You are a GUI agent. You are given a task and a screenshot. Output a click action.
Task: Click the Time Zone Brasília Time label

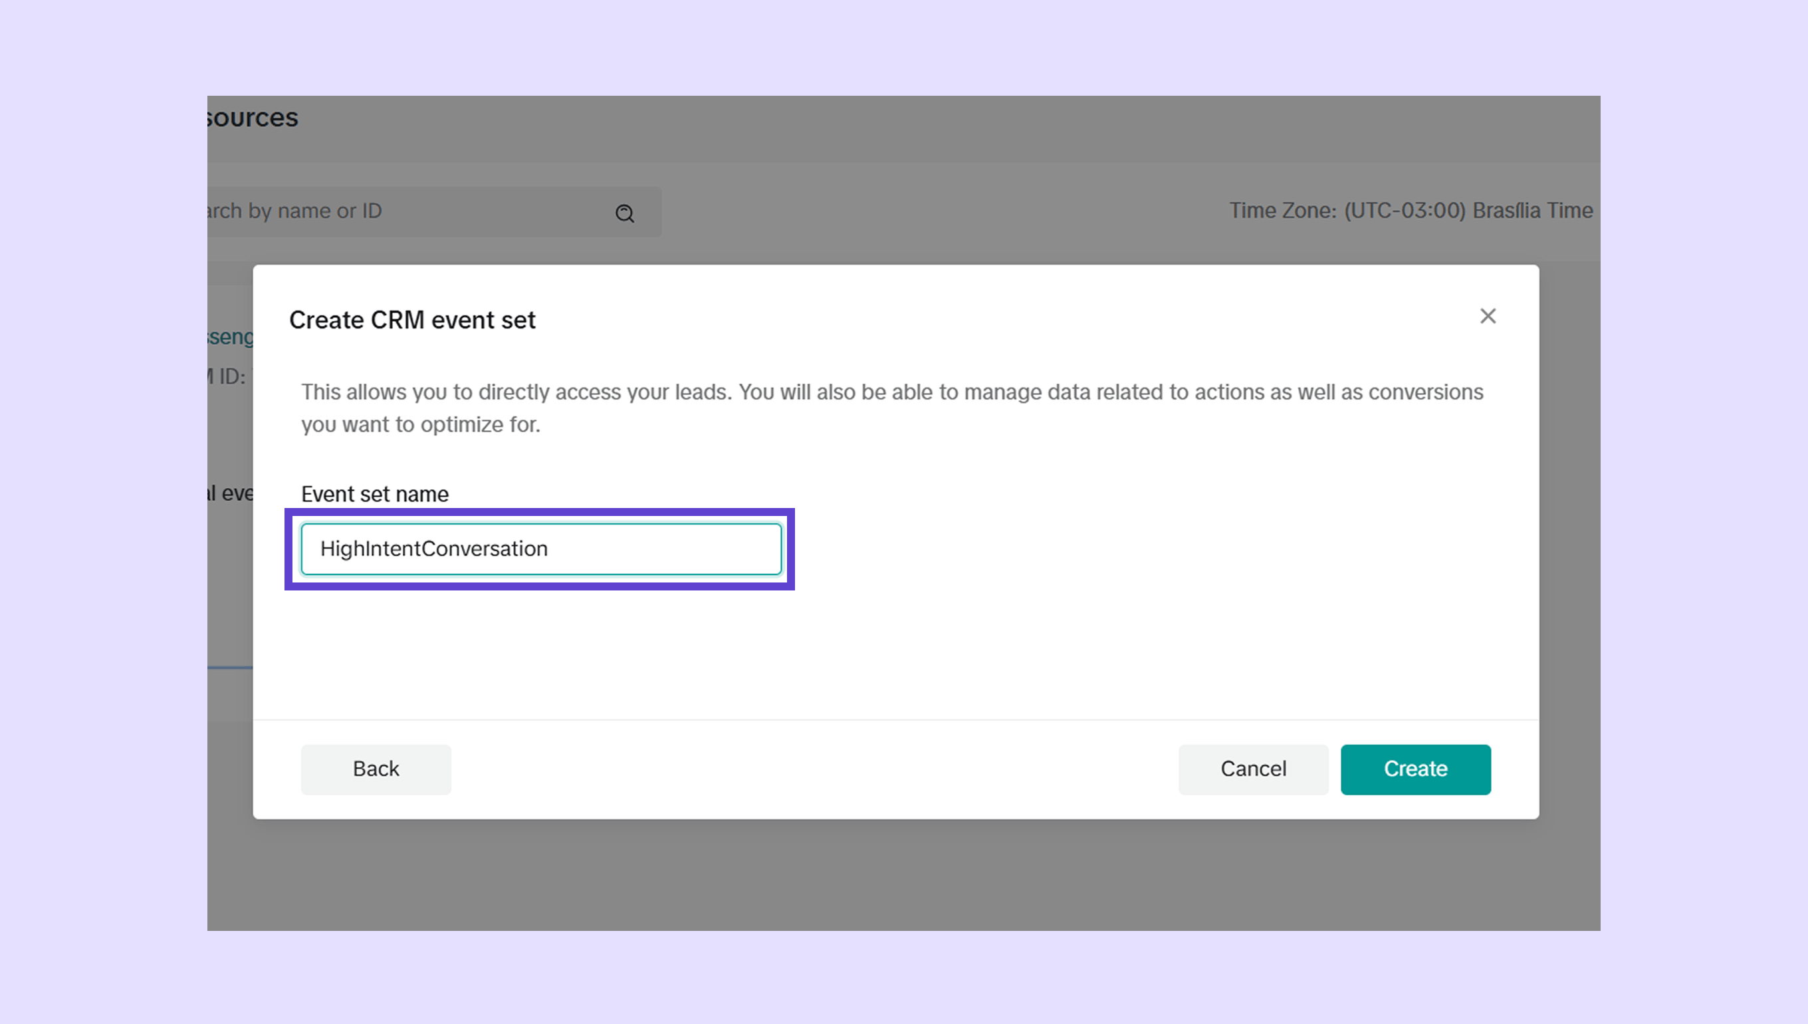pyautogui.click(x=1410, y=210)
